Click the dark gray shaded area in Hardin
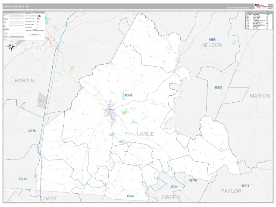The height and width of the screenshot is (207, 276). [x=42, y=100]
